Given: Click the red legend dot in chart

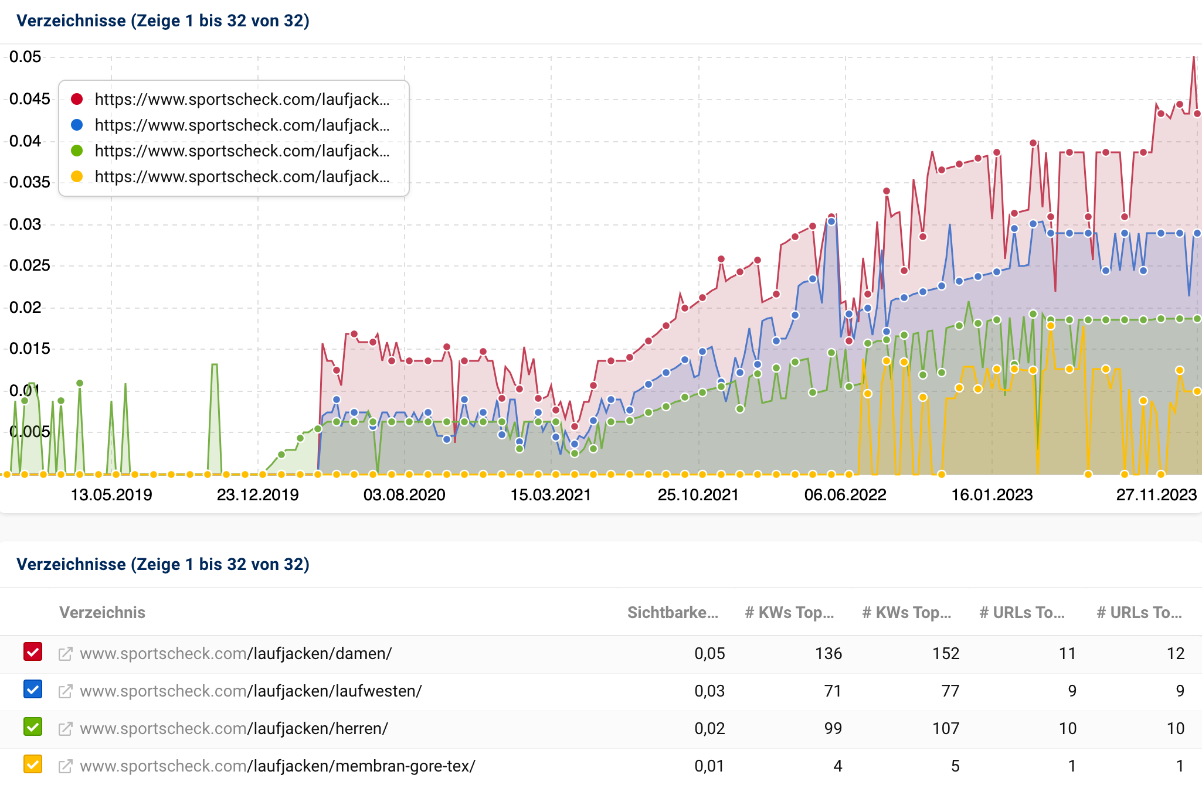Looking at the screenshot, I should [x=77, y=99].
